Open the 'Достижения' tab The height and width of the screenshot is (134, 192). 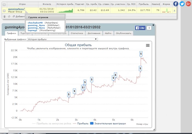click(x=94, y=33)
